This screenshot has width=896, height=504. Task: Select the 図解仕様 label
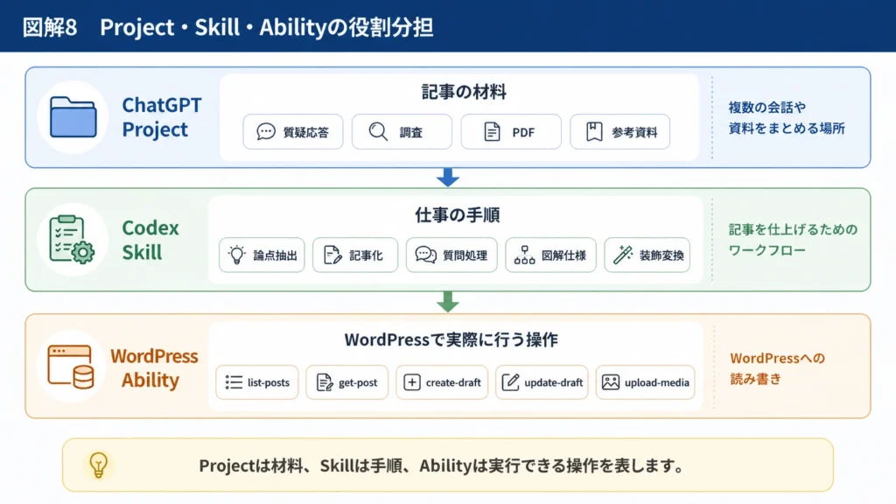(564, 255)
